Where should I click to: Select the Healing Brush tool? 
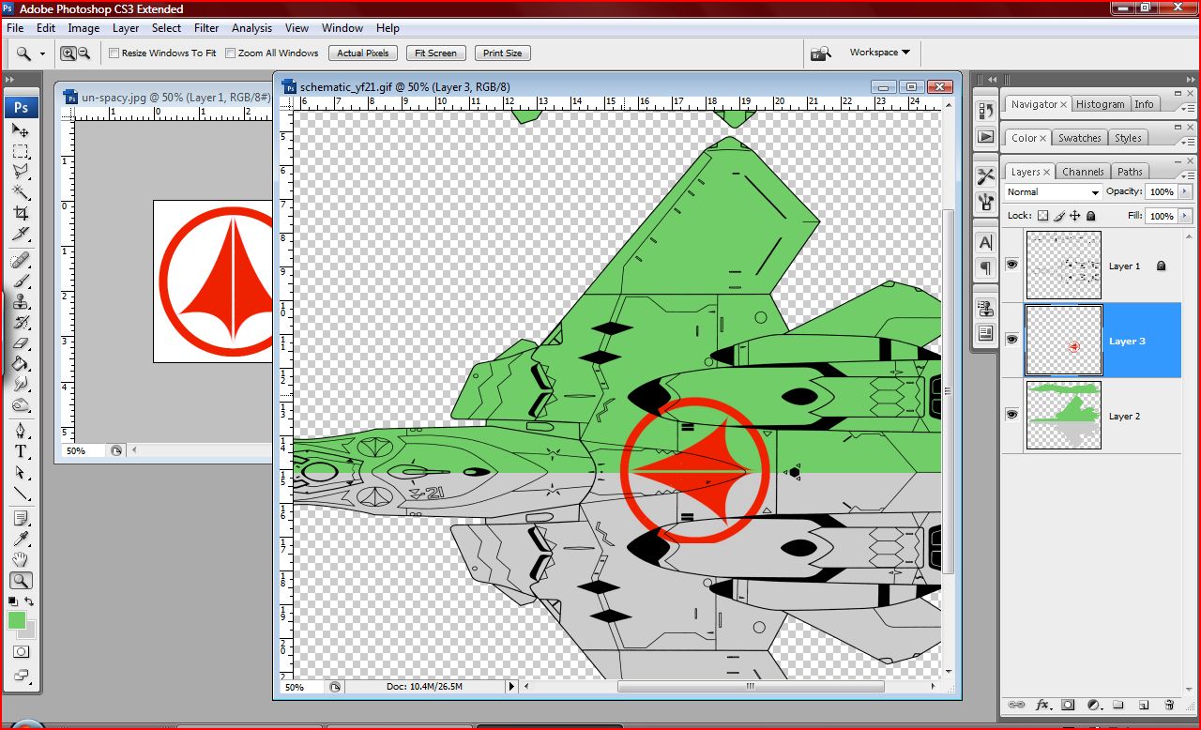(x=20, y=260)
